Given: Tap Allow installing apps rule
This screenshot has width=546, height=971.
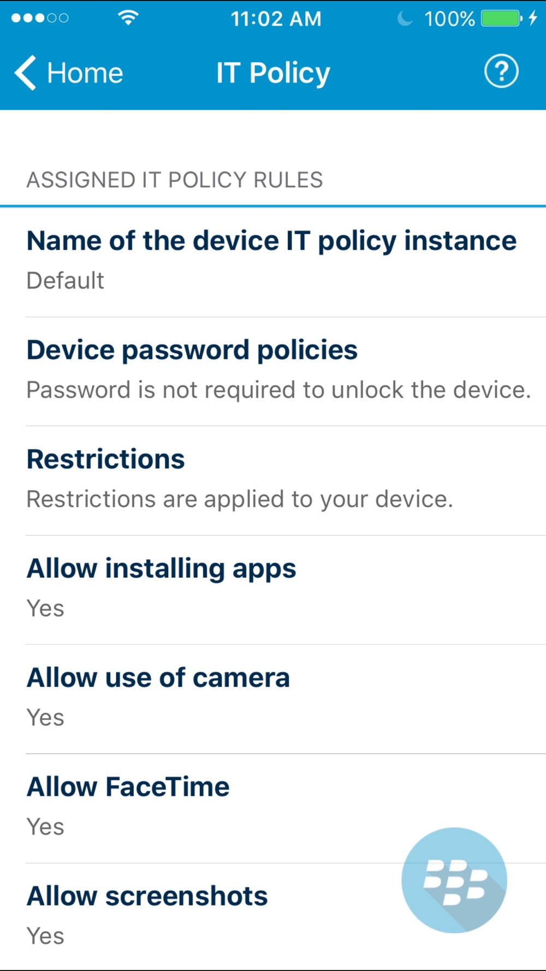Looking at the screenshot, I should pyautogui.click(x=161, y=589).
